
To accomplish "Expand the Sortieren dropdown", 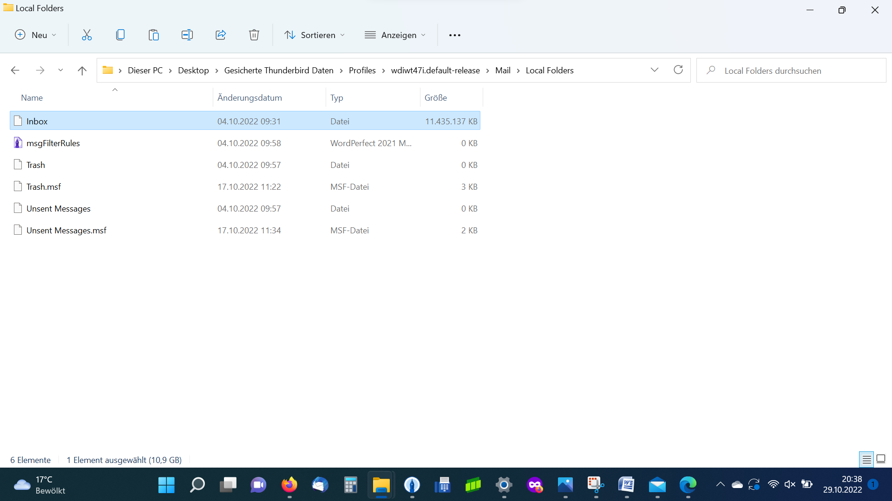I will [x=315, y=35].
